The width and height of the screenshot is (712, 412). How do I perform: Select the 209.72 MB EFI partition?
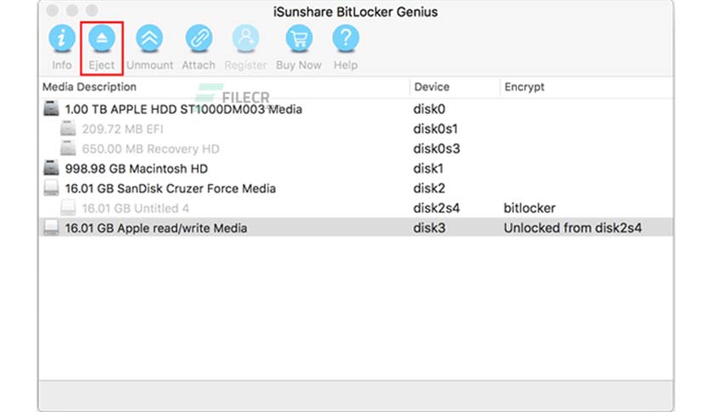pyautogui.click(x=357, y=129)
